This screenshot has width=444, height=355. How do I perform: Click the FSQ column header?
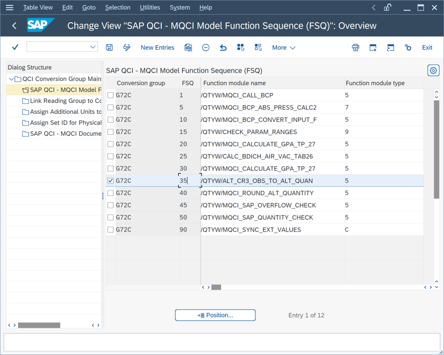coord(190,83)
